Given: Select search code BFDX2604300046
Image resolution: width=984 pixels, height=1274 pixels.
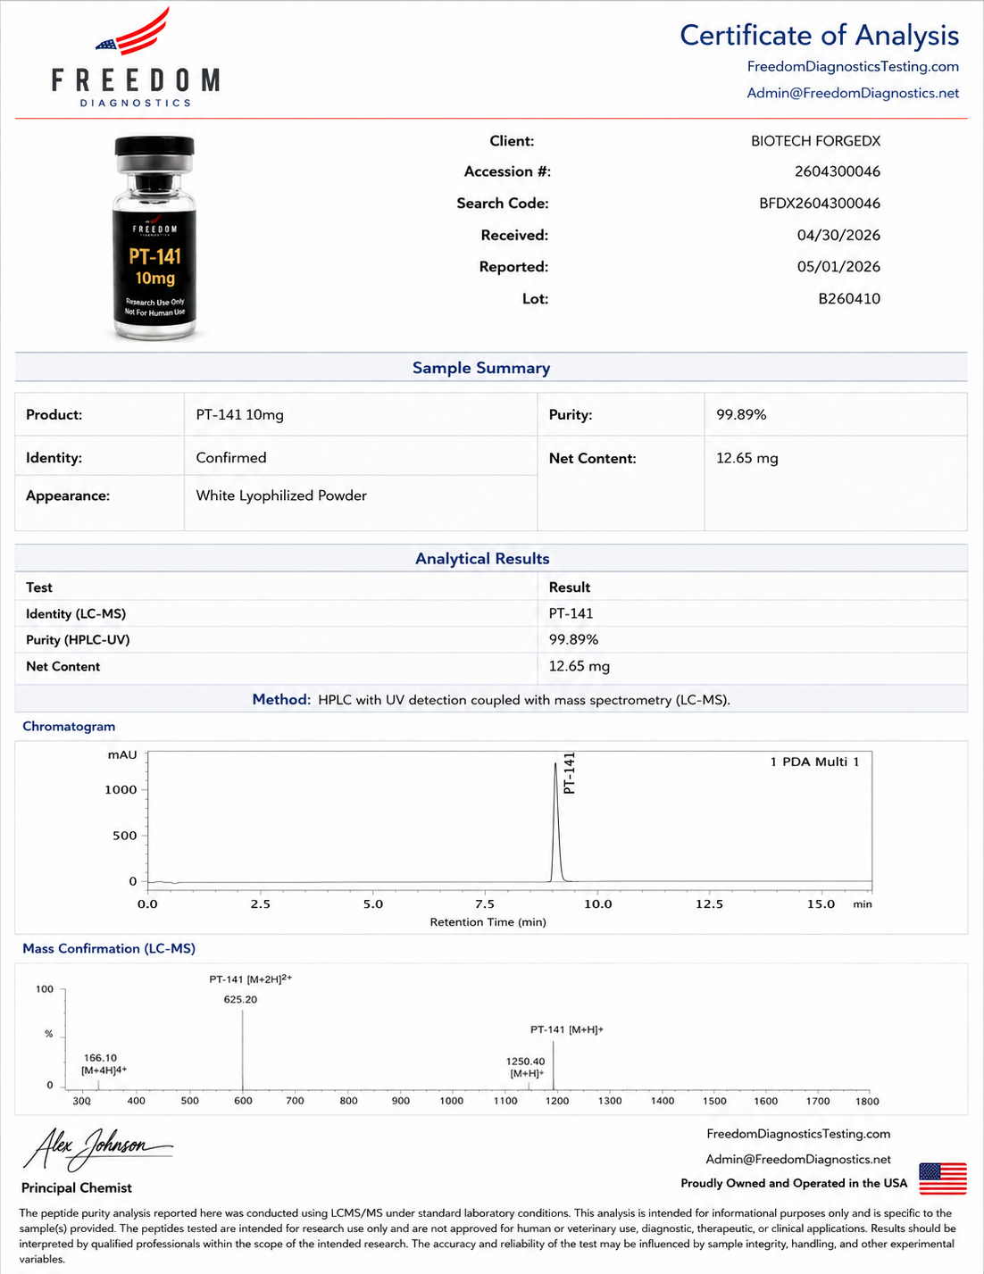Looking at the screenshot, I should coord(820,204).
